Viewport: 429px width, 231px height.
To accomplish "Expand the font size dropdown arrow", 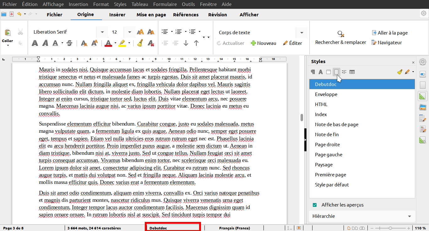I will [129, 32].
